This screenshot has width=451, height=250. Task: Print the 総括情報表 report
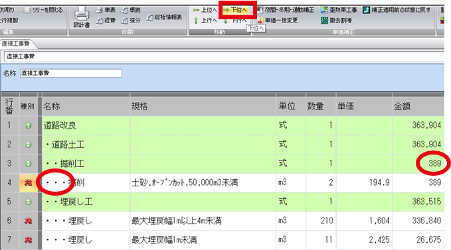pyautogui.click(x=164, y=17)
